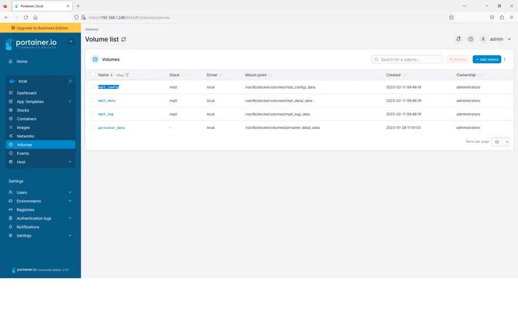Collapse the sidebar with the double-arrow icon

coord(71,41)
